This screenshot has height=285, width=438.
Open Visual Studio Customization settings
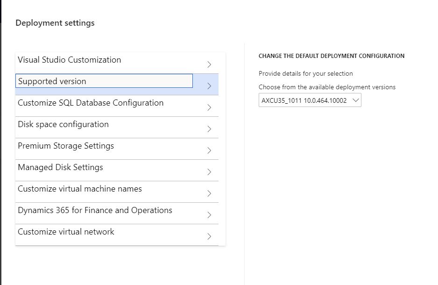(x=69, y=60)
